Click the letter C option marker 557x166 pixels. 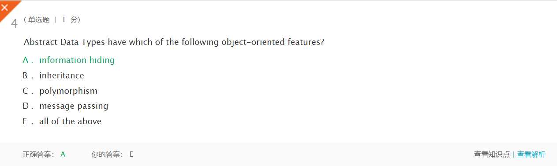pyautogui.click(x=26, y=91)
